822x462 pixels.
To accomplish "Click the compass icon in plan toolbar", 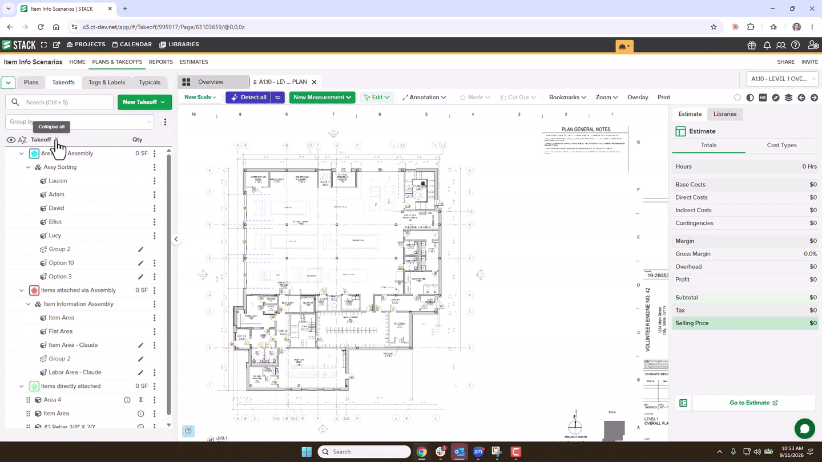I will [776, 98].
